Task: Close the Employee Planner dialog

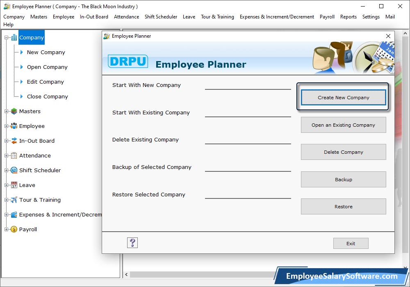Action: coord(388,36)
